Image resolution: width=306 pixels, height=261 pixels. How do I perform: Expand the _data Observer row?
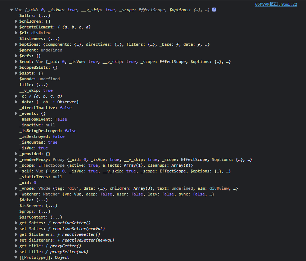click(x=16, y=102)
